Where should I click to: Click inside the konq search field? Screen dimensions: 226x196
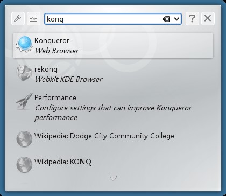(103, 19)
